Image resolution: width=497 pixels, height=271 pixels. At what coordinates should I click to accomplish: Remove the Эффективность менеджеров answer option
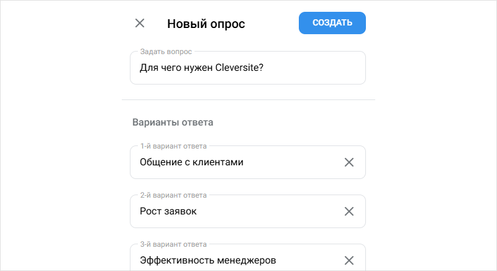[349, 260]
